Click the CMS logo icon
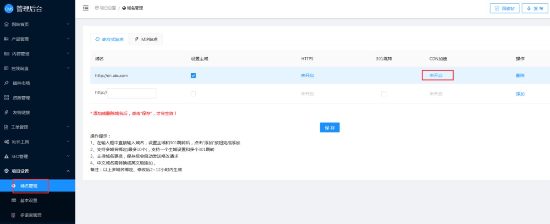 (x=9, y=9)
